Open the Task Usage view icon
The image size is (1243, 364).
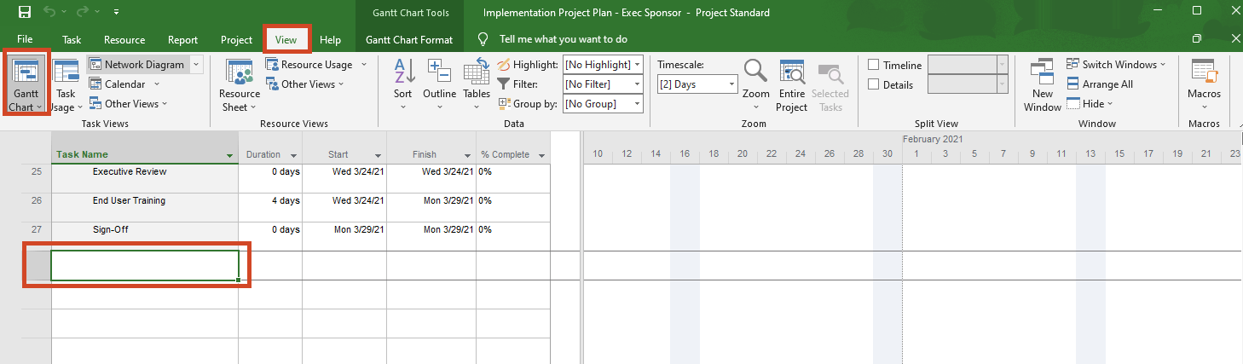coord(66,75)
